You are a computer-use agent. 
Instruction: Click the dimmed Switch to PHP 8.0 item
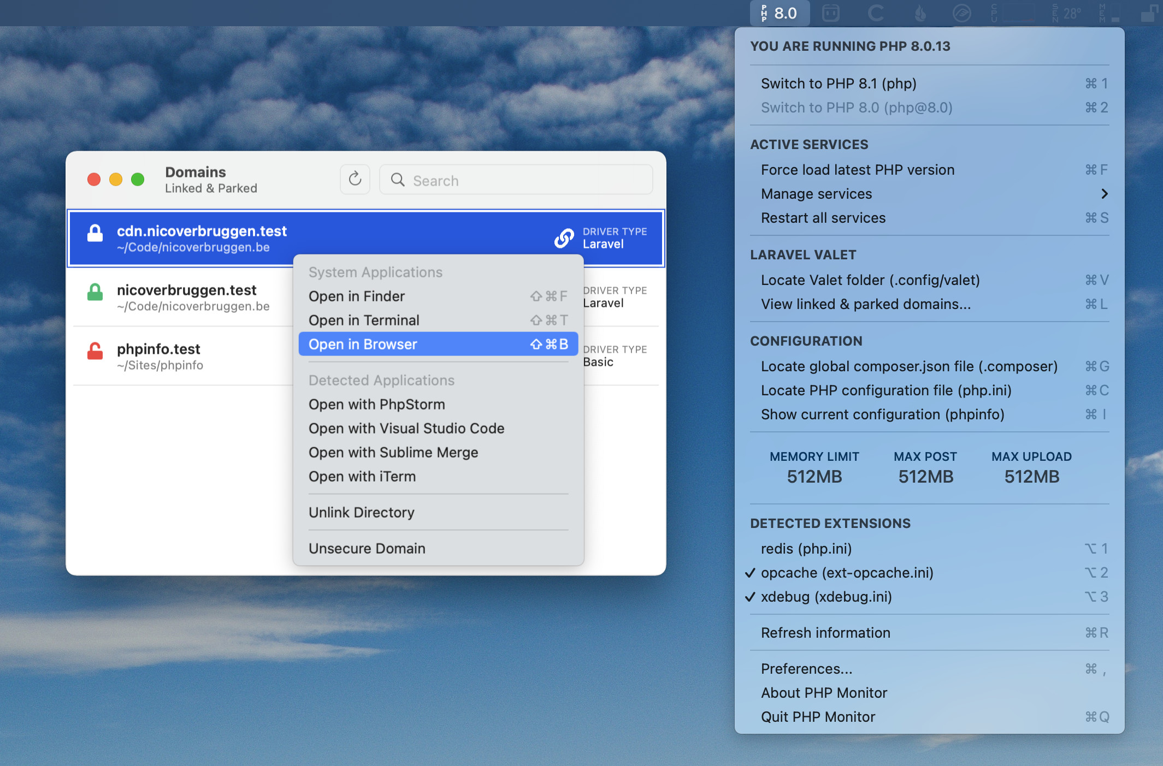point(929,108)
